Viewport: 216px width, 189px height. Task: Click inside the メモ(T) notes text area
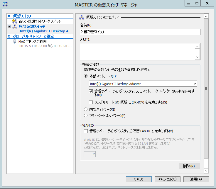click(x=137, y=52)
